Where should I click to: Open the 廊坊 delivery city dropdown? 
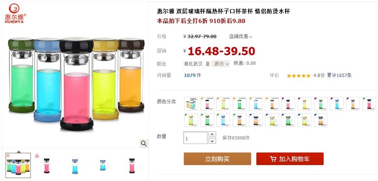point(221,64)
